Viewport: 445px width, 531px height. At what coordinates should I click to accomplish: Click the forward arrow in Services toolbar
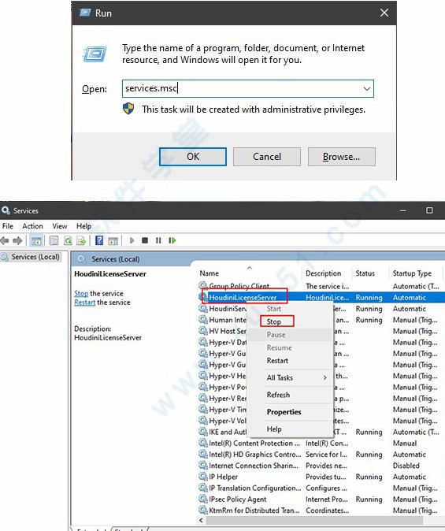click(x=17, y=241)
